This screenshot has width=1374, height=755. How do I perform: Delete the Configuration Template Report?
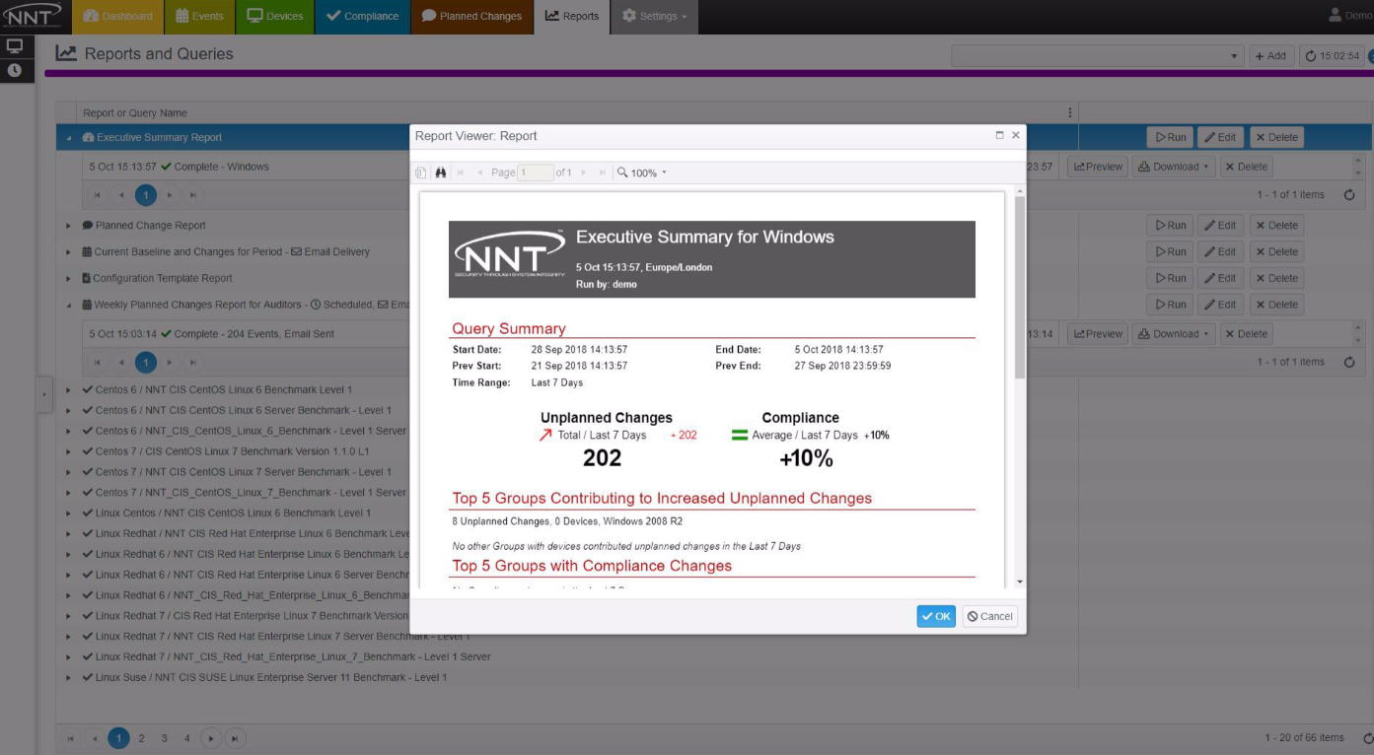click(x=1276, y=279)
